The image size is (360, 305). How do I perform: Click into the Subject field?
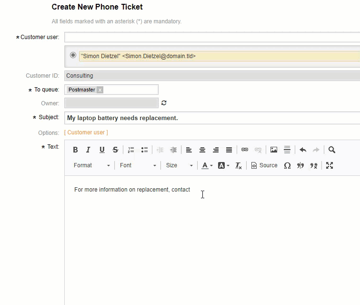pos(212,118)
